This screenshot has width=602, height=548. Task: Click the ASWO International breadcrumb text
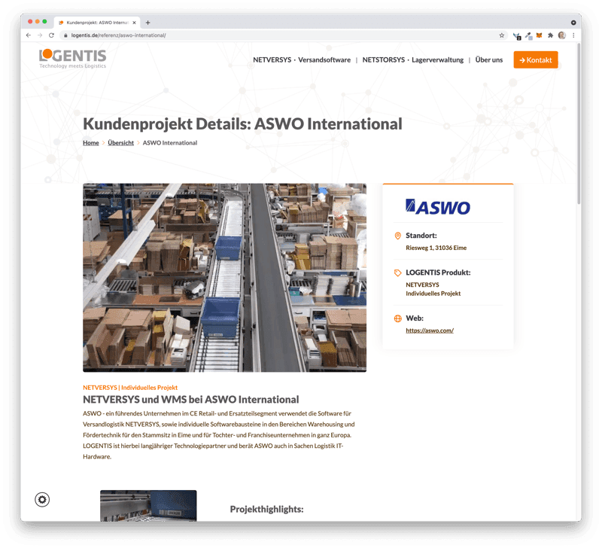pos(170,143)
